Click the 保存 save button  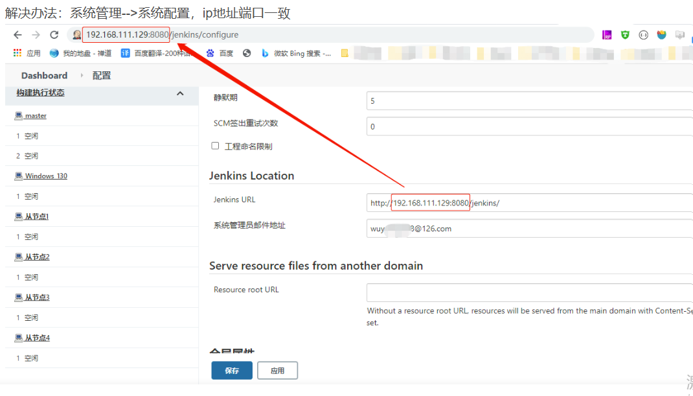pyautogui.click(x=231, y=370)
